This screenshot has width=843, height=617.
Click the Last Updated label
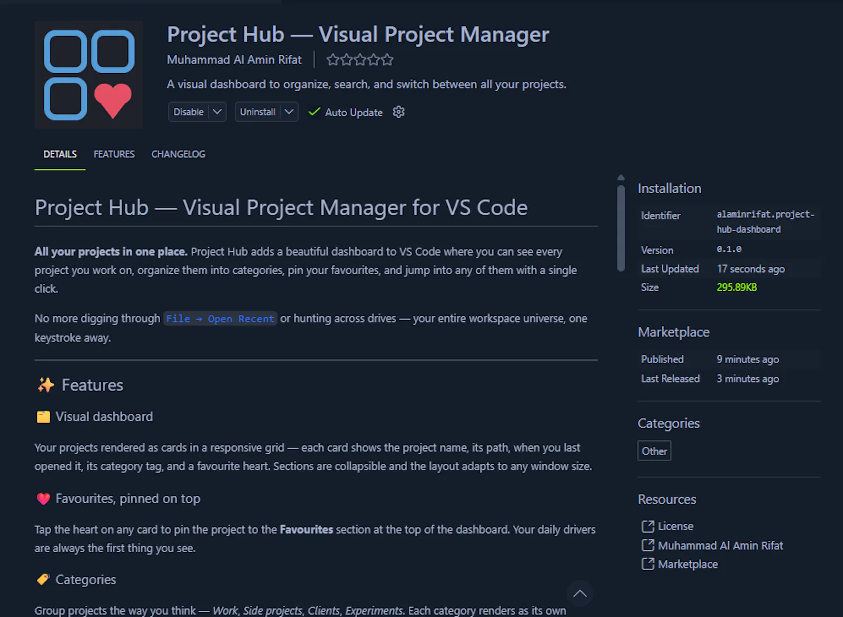tap(670, 269)
